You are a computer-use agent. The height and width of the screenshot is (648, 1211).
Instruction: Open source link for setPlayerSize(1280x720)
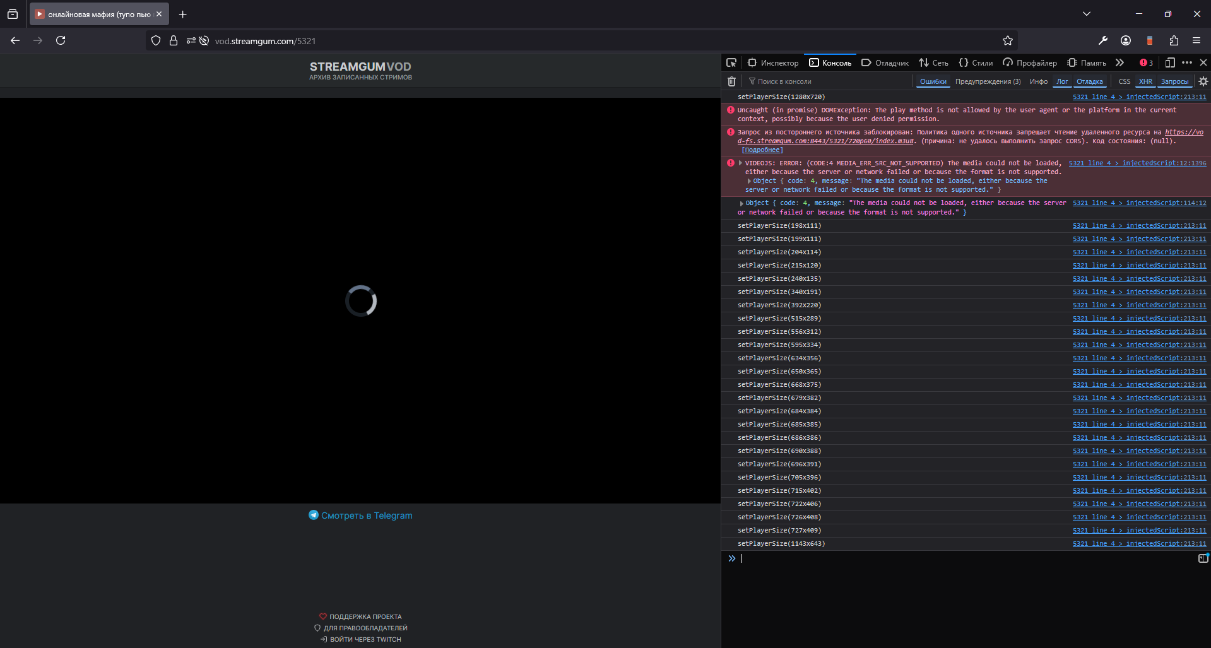[1139, 97]
